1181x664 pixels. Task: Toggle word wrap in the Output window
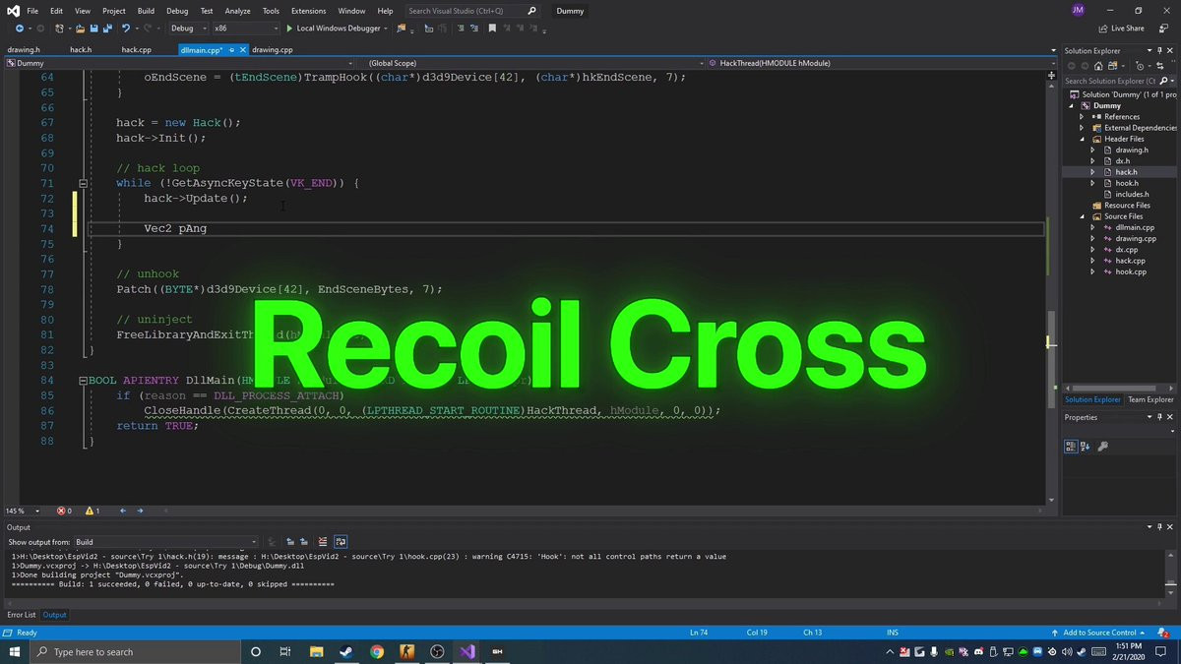pos(341,542)
